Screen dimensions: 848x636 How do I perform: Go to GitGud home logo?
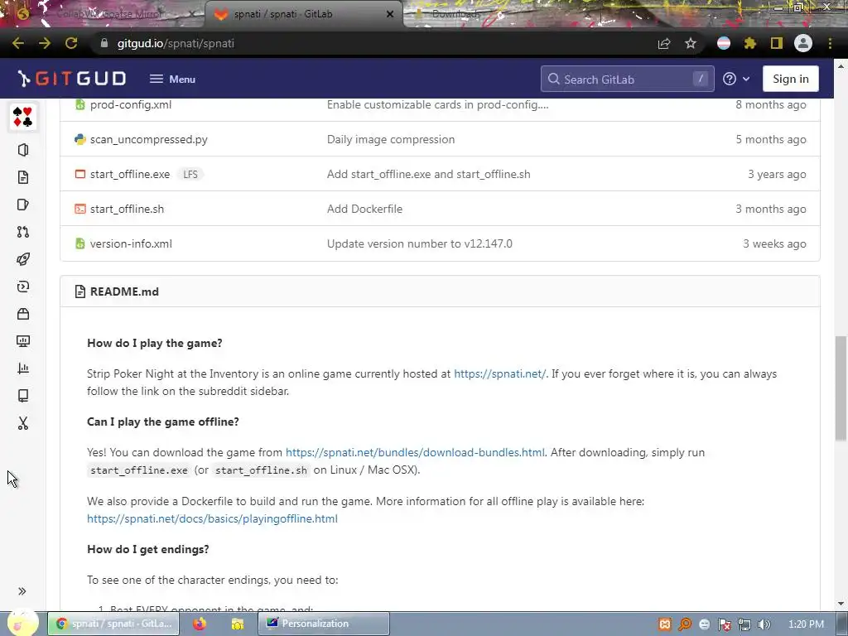pos(71,79)
